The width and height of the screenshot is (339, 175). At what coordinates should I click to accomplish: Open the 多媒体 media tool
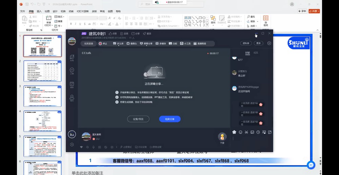click(161, 44)
